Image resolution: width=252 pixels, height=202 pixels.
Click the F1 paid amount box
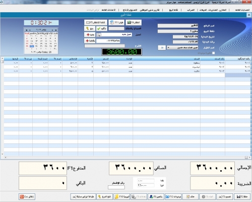[x=43, y=168]
